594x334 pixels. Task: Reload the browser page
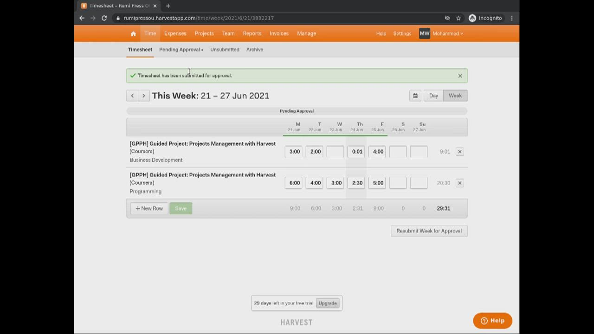click(104, 18)
